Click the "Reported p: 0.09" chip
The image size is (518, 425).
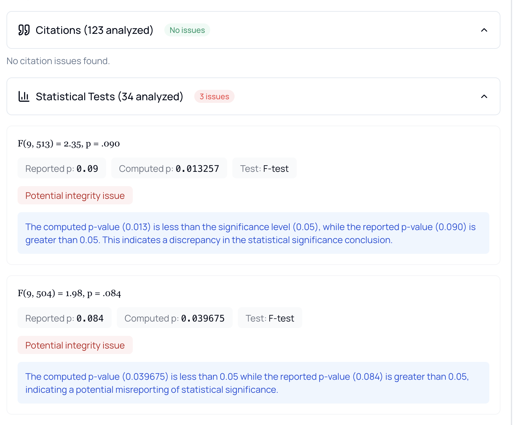(x=62, y=169)
